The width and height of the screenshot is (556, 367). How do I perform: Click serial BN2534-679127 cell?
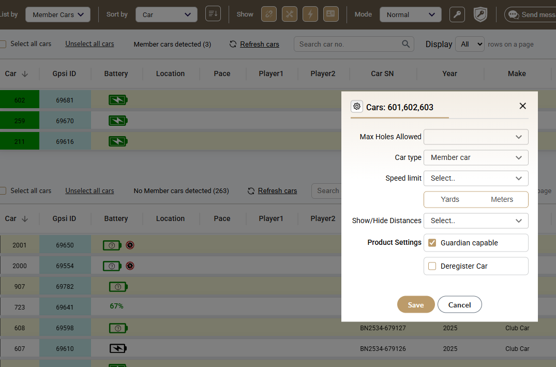pos(383,328)
